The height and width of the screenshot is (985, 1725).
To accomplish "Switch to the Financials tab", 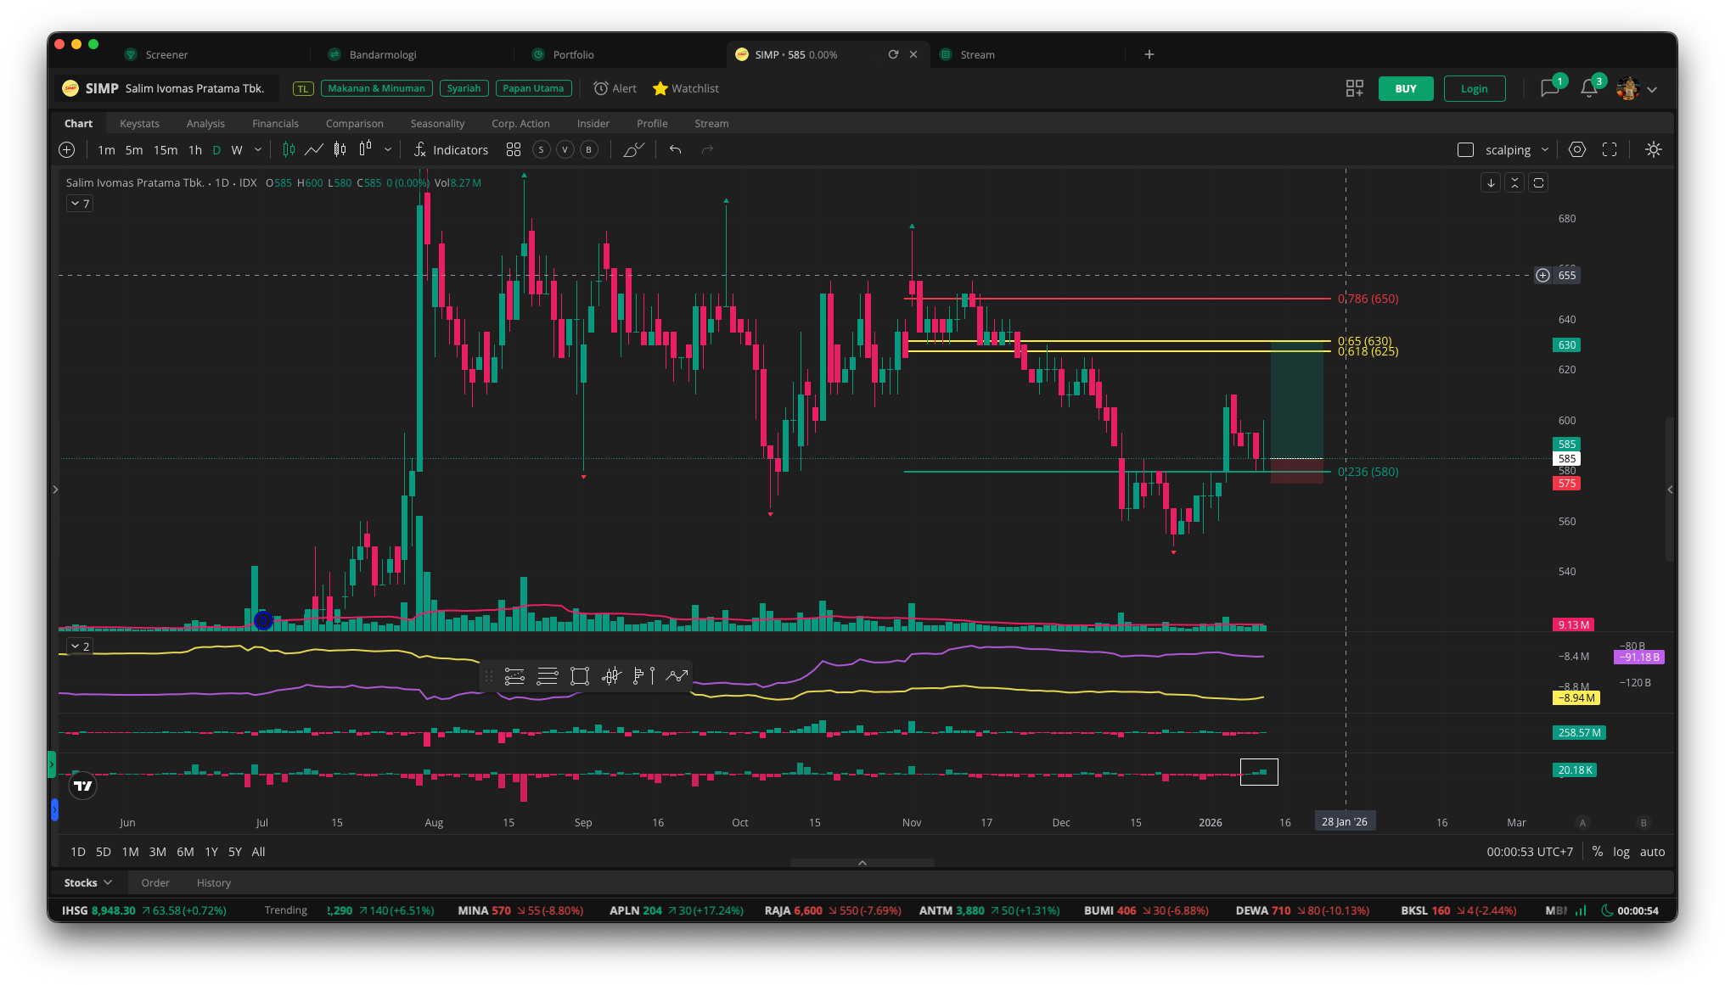I will (x=275, y=124).
